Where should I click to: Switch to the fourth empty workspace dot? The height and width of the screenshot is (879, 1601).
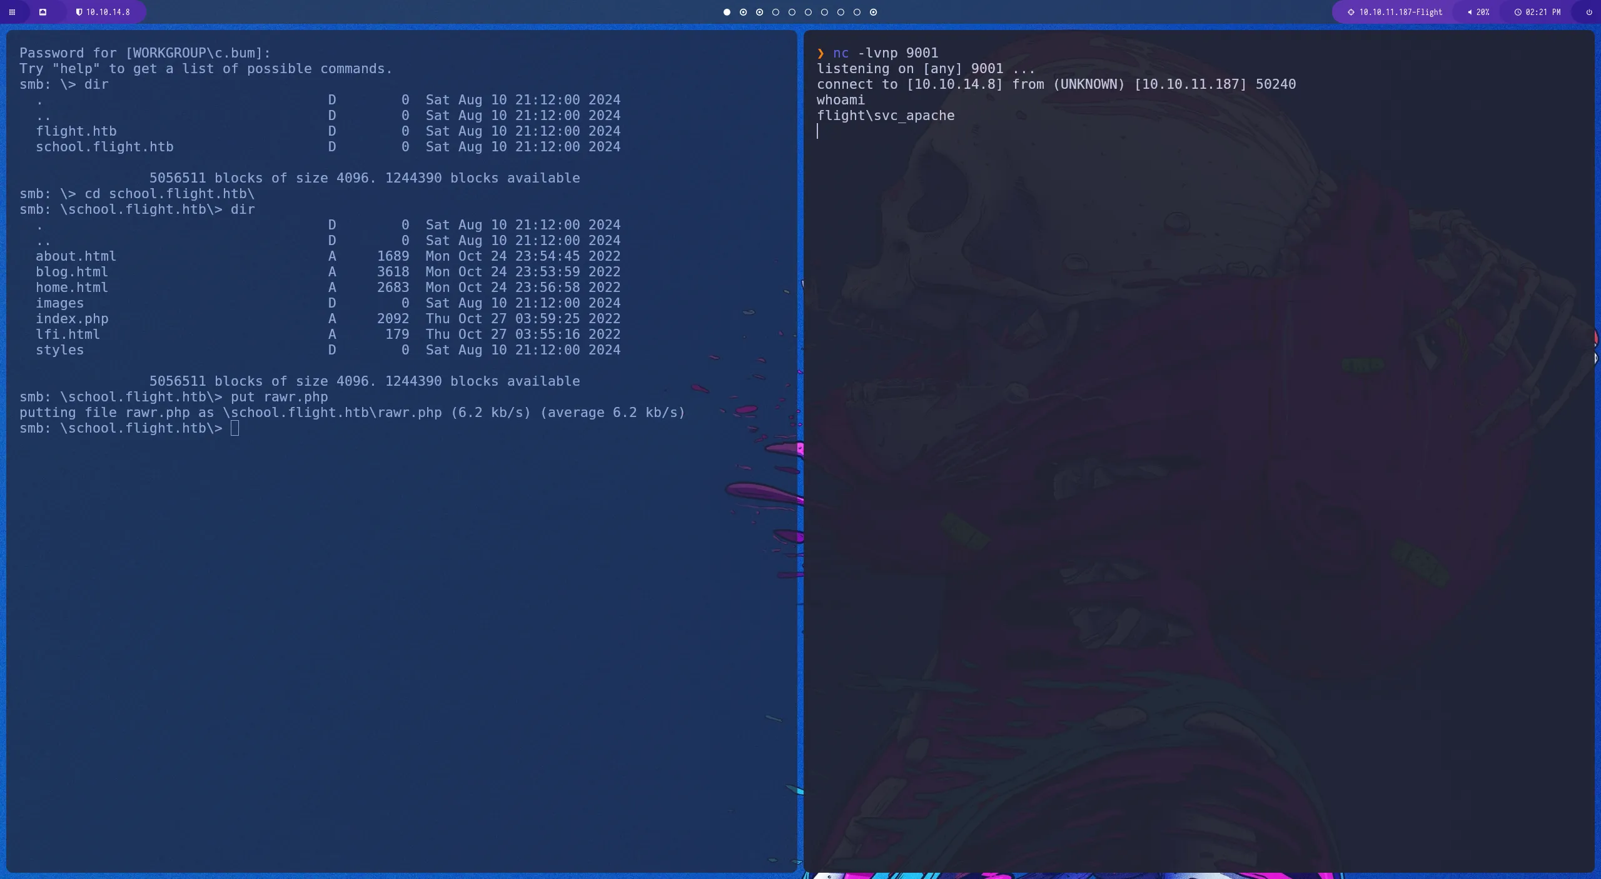(x=775, y=12)
